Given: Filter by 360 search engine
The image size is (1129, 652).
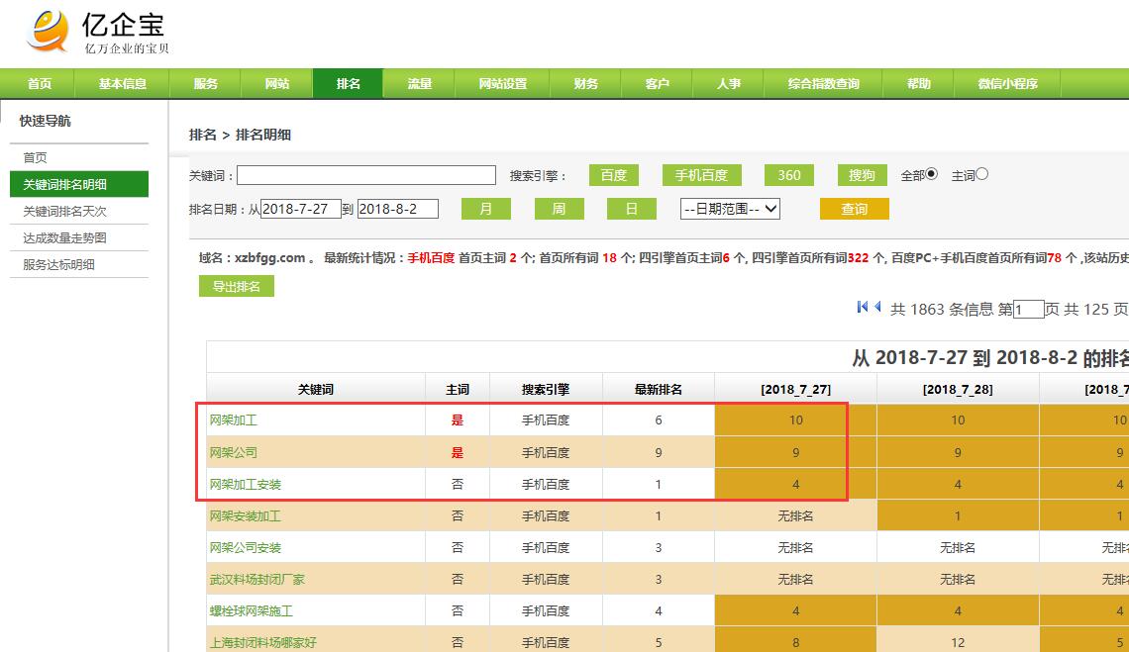Looking at the screenshot, I should click(x=788, y=175).
